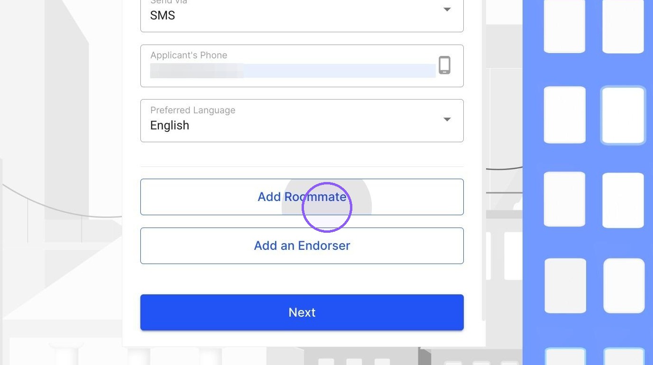The image size is (653, 365).
Task: Click the SMS value text
Action: click(x=163, y=15)
